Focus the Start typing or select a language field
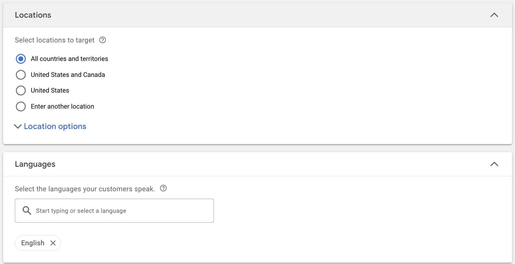 [x=122, y=211]
